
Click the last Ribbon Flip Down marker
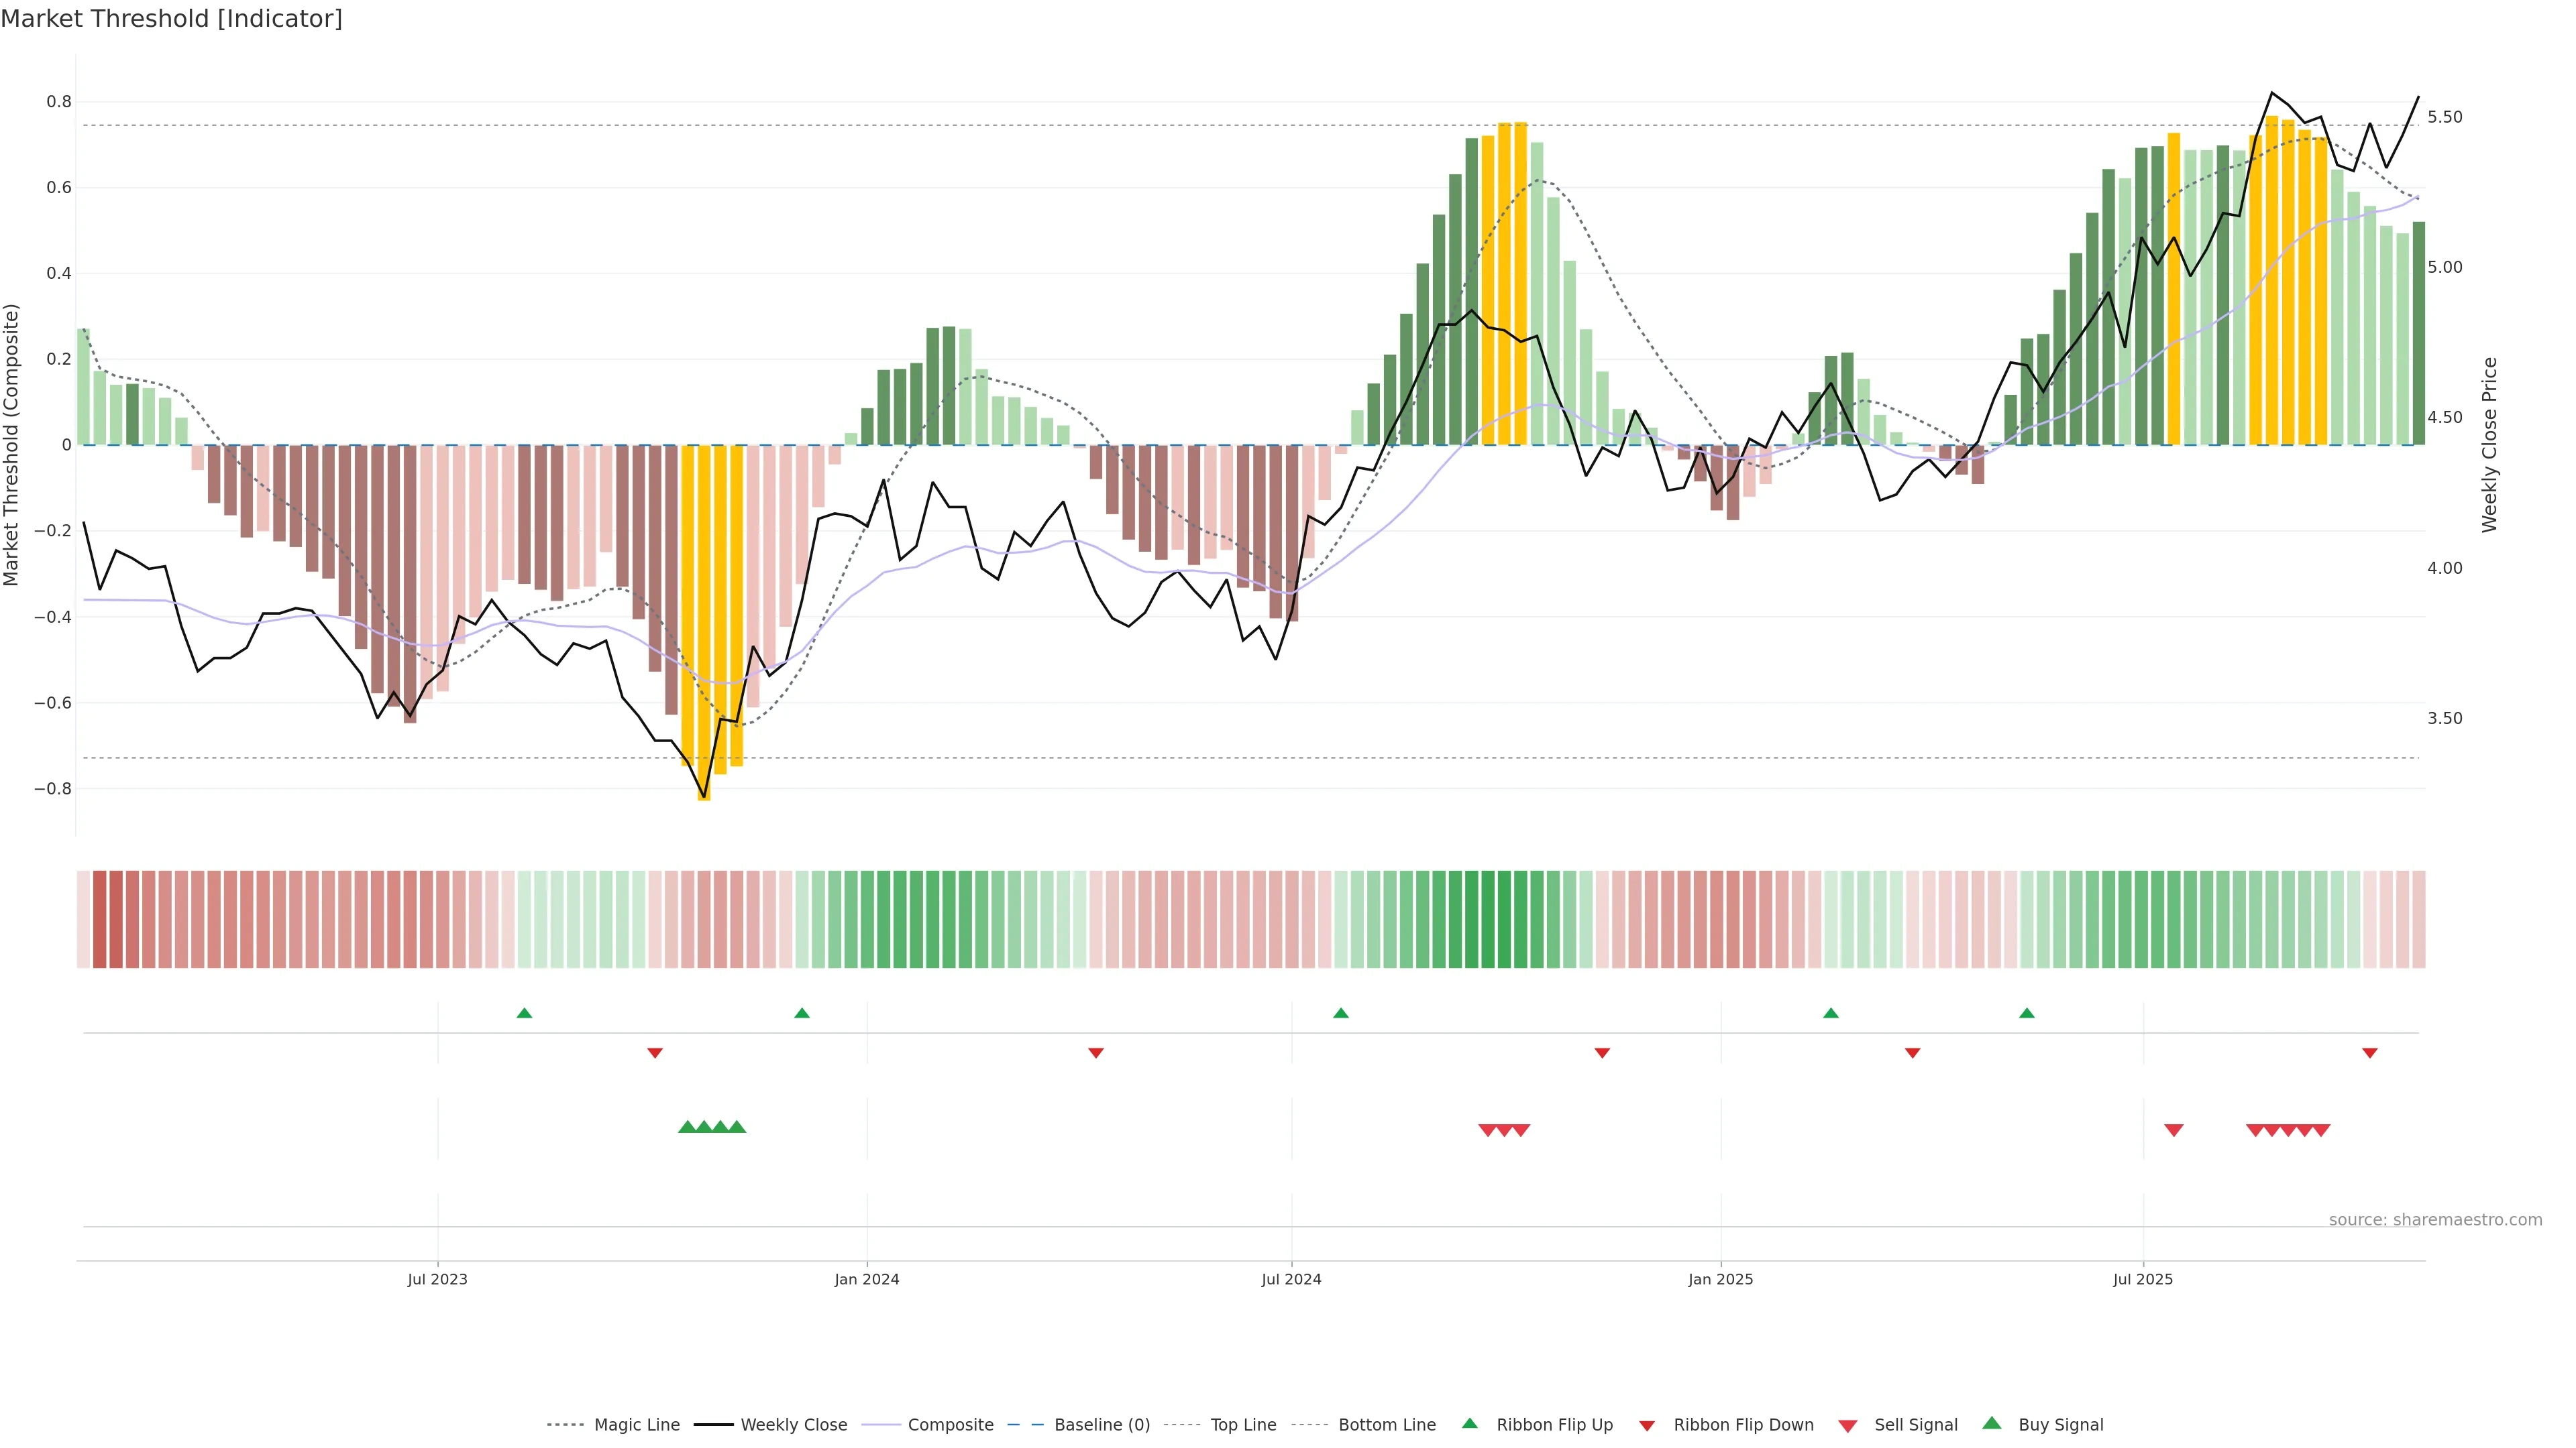pyautogui.click(x=2369, y=1053)
